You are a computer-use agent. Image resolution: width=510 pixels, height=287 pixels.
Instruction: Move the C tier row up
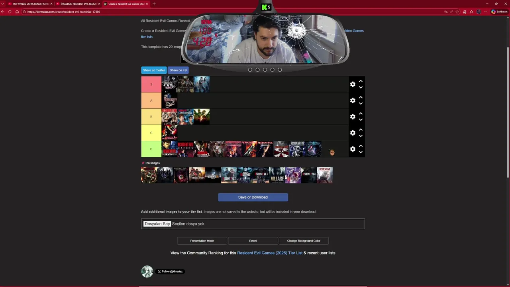click(x=361, y=130)
